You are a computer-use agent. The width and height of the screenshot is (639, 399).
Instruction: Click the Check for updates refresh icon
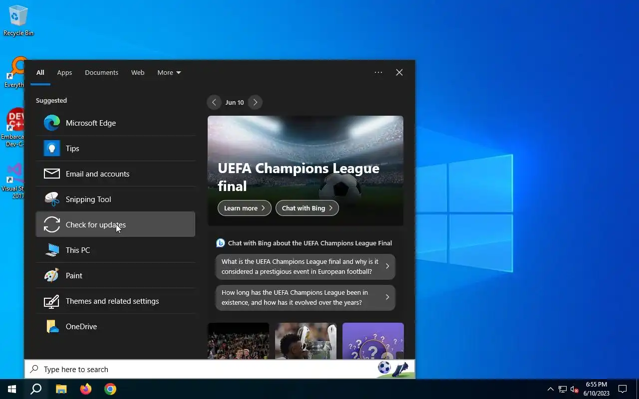[x=52, y=224]
